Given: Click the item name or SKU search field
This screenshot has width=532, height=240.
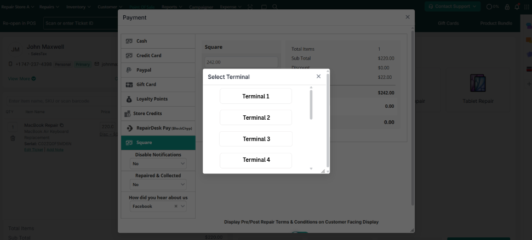Looking at the screenshot, I should coord(61,101).
